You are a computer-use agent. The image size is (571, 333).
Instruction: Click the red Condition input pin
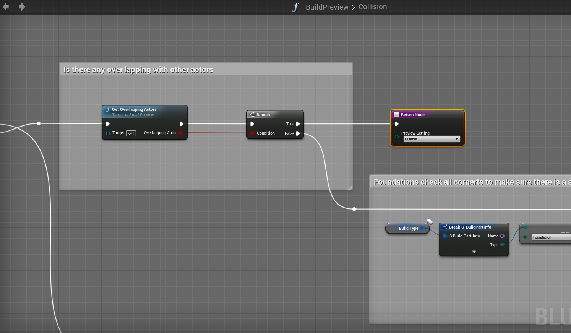coord(252,133)
